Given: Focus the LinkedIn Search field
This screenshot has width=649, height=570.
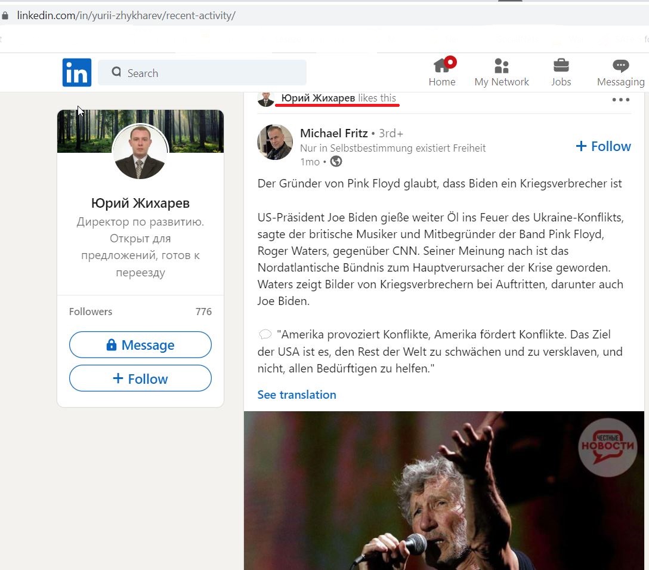Looking at the screenshot, I should pyautogui.click(x=202, y=73).
